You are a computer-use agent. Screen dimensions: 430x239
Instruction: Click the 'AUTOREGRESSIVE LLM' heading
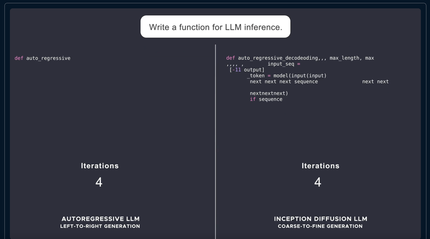click(x=100, y=219)
